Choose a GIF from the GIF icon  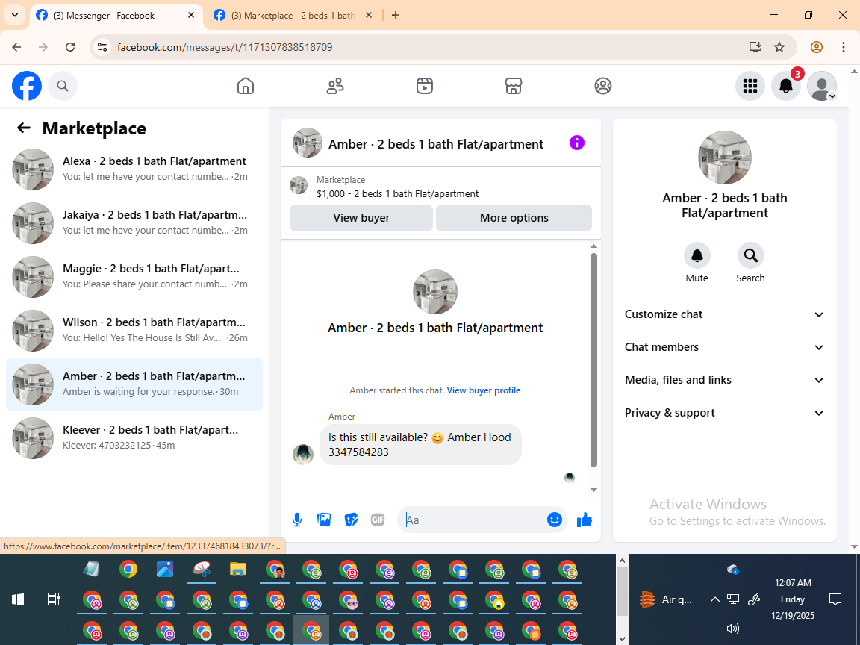click(378, 520)
